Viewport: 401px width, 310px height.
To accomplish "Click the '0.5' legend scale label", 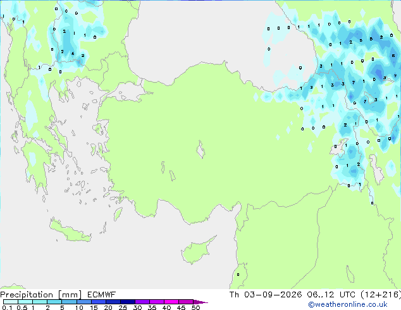I will [x=22, y=307].
